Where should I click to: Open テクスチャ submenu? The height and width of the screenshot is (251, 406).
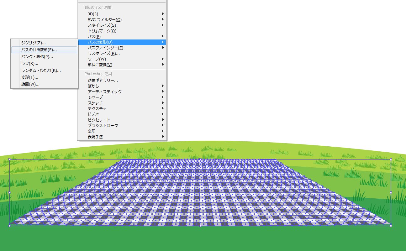[122, 108]
